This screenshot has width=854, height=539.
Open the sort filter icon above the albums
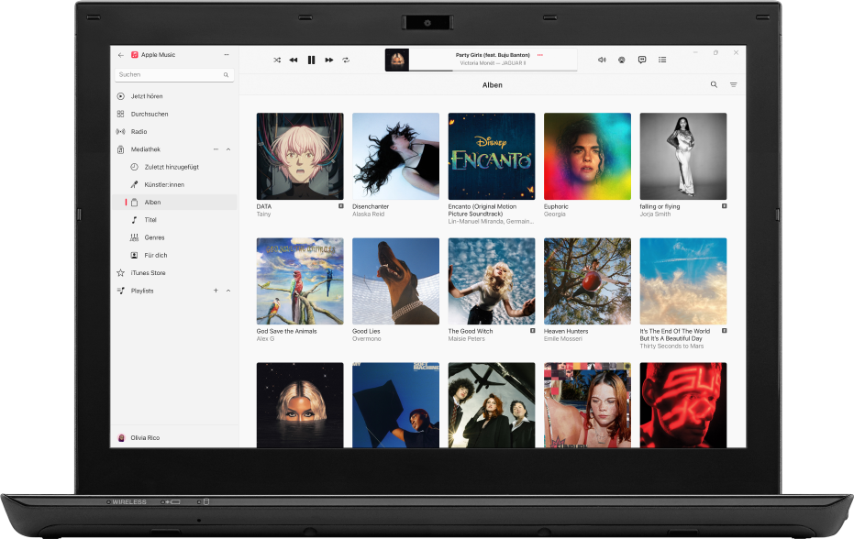(733, 84)
